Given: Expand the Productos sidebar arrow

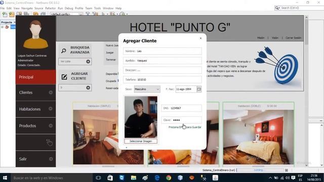Looking at the screenshot, I should pyautogui.click(x=51, y=126).
